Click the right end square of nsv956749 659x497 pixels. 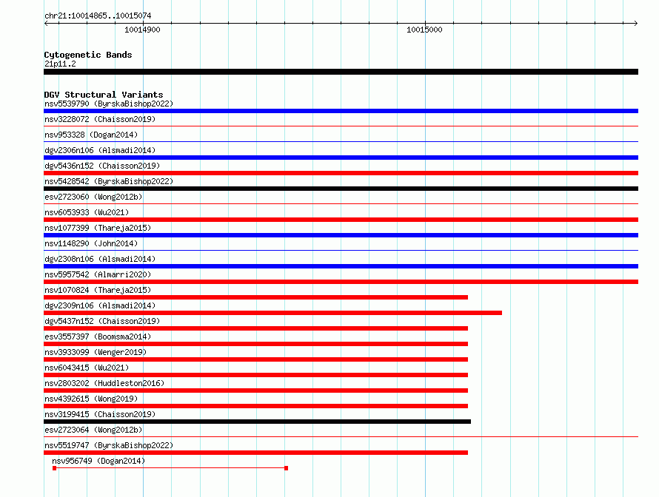(x=287, y=468)
